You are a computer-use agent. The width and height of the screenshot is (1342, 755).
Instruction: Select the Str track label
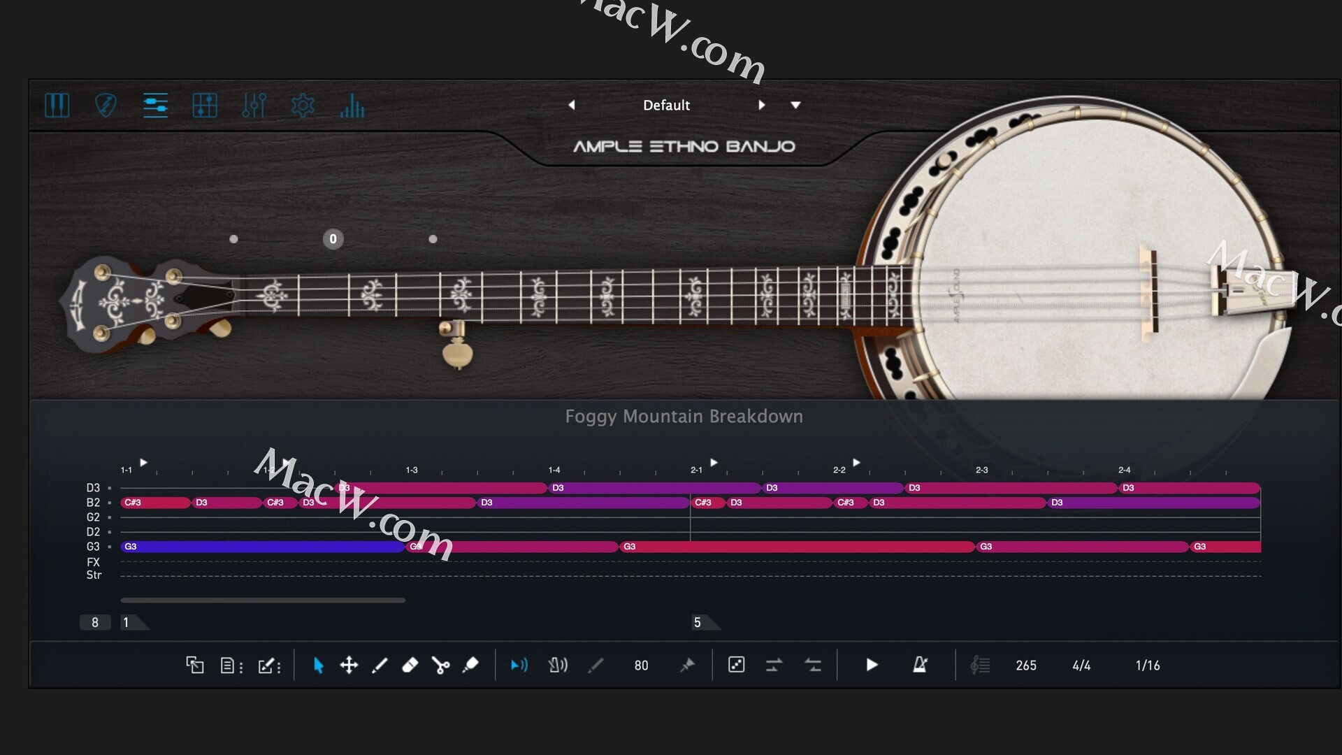coord(94,575)
